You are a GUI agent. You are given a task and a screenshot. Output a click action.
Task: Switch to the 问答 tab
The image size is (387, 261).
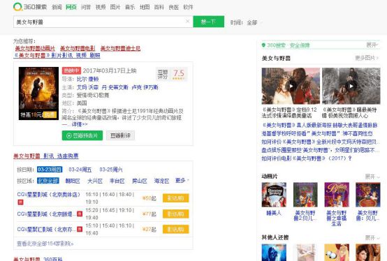[x=86, y=7]
